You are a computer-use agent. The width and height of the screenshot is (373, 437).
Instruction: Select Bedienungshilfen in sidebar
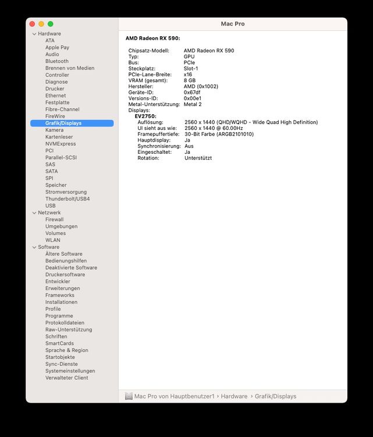(x=66, y=261)
